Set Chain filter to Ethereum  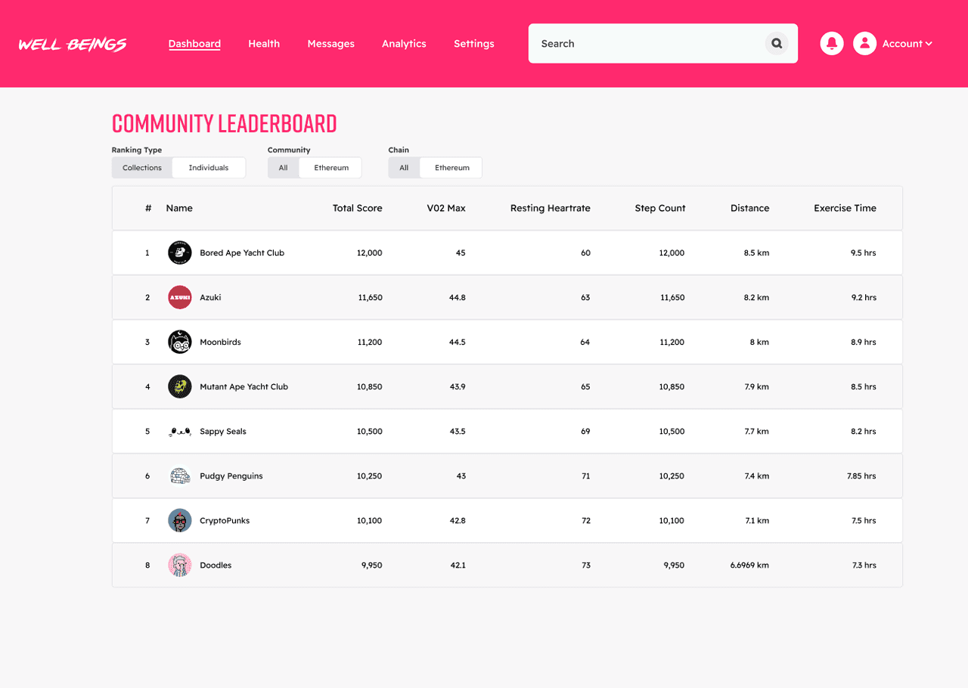[452, 168]
